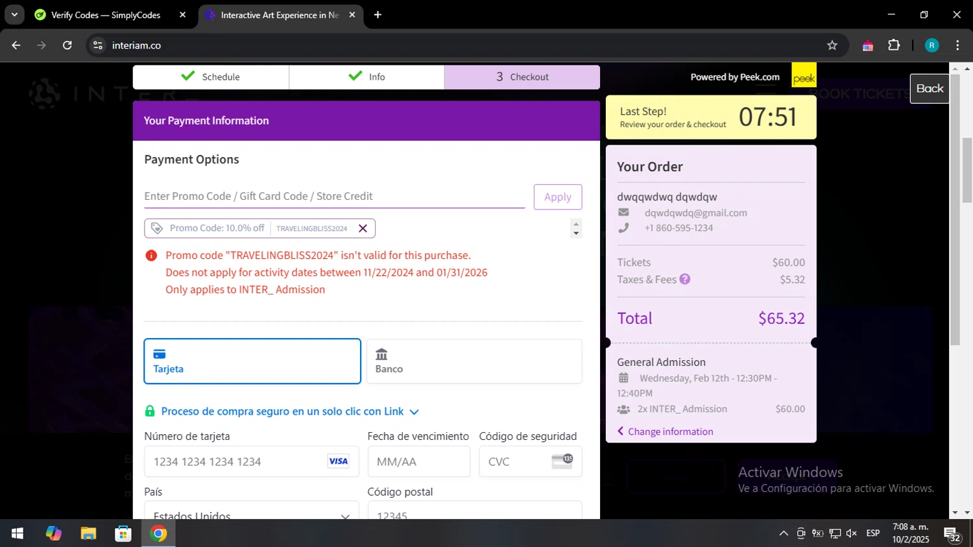Reload the page
The width and height of the screenshot is (973, 547).
coord(67,45)
